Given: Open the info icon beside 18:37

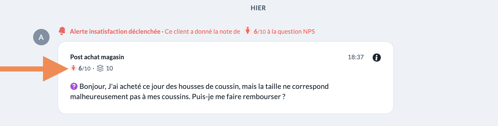Looking at the screenshot, I should [x=376, y=58].
